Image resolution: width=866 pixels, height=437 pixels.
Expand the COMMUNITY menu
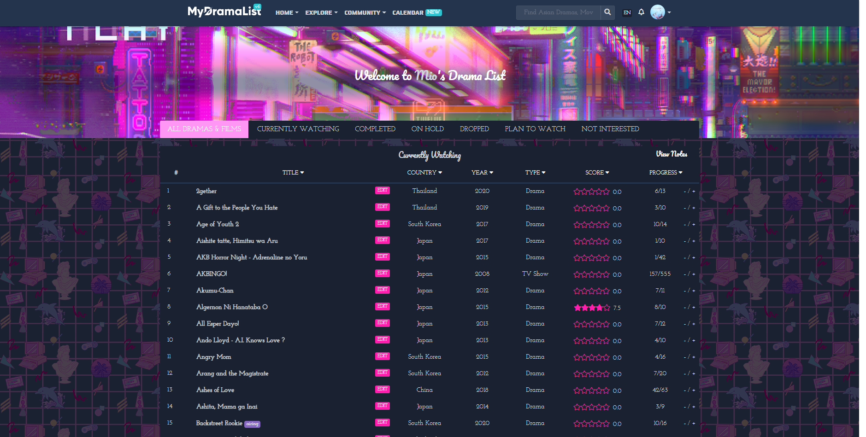(x=365, y=12)
